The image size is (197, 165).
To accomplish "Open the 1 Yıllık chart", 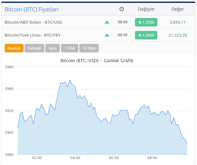I will tap(70, 48).
